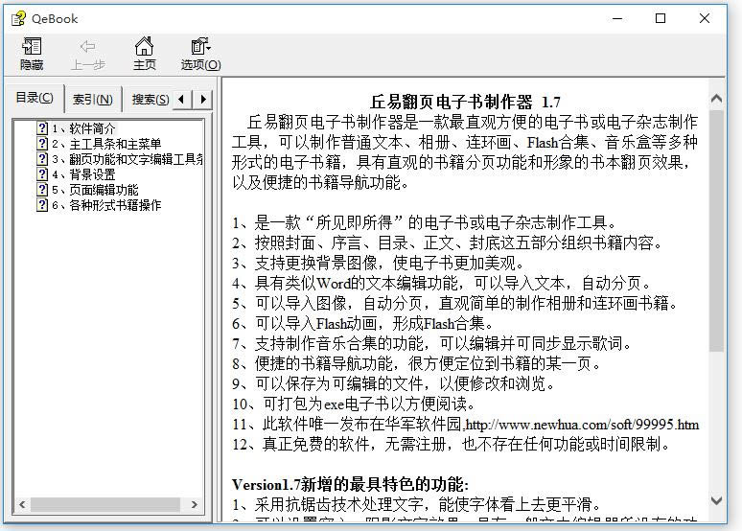Click the newhua.com/soft/99995.htm link
This screenshot has height=531, width=742.
[x=583, y=425]
